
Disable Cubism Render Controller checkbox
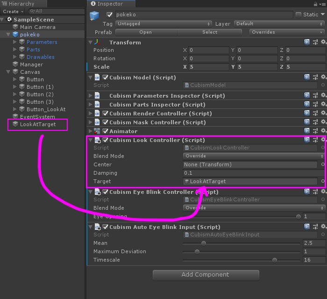pos(106,113)
